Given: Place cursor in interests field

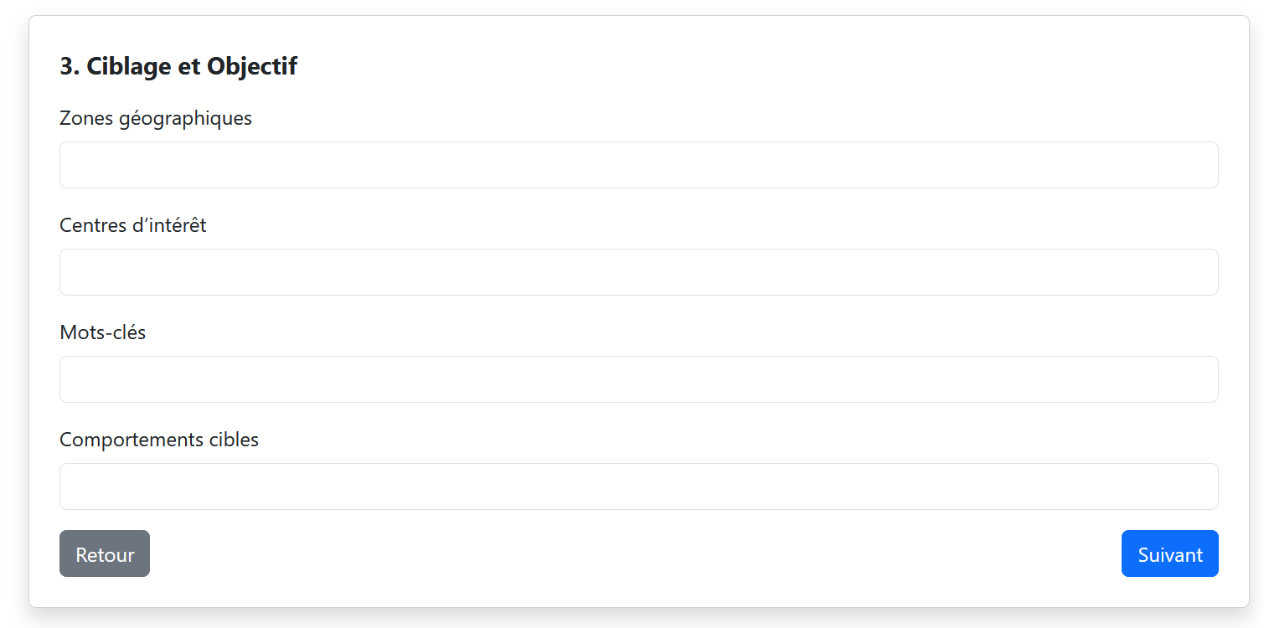Looking at the screenshot, I should pyautogui.click(x=638, y=272).
